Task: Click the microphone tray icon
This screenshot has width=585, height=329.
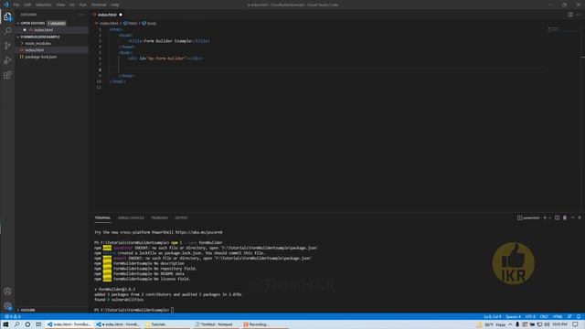Action: [x=517, y=324]
